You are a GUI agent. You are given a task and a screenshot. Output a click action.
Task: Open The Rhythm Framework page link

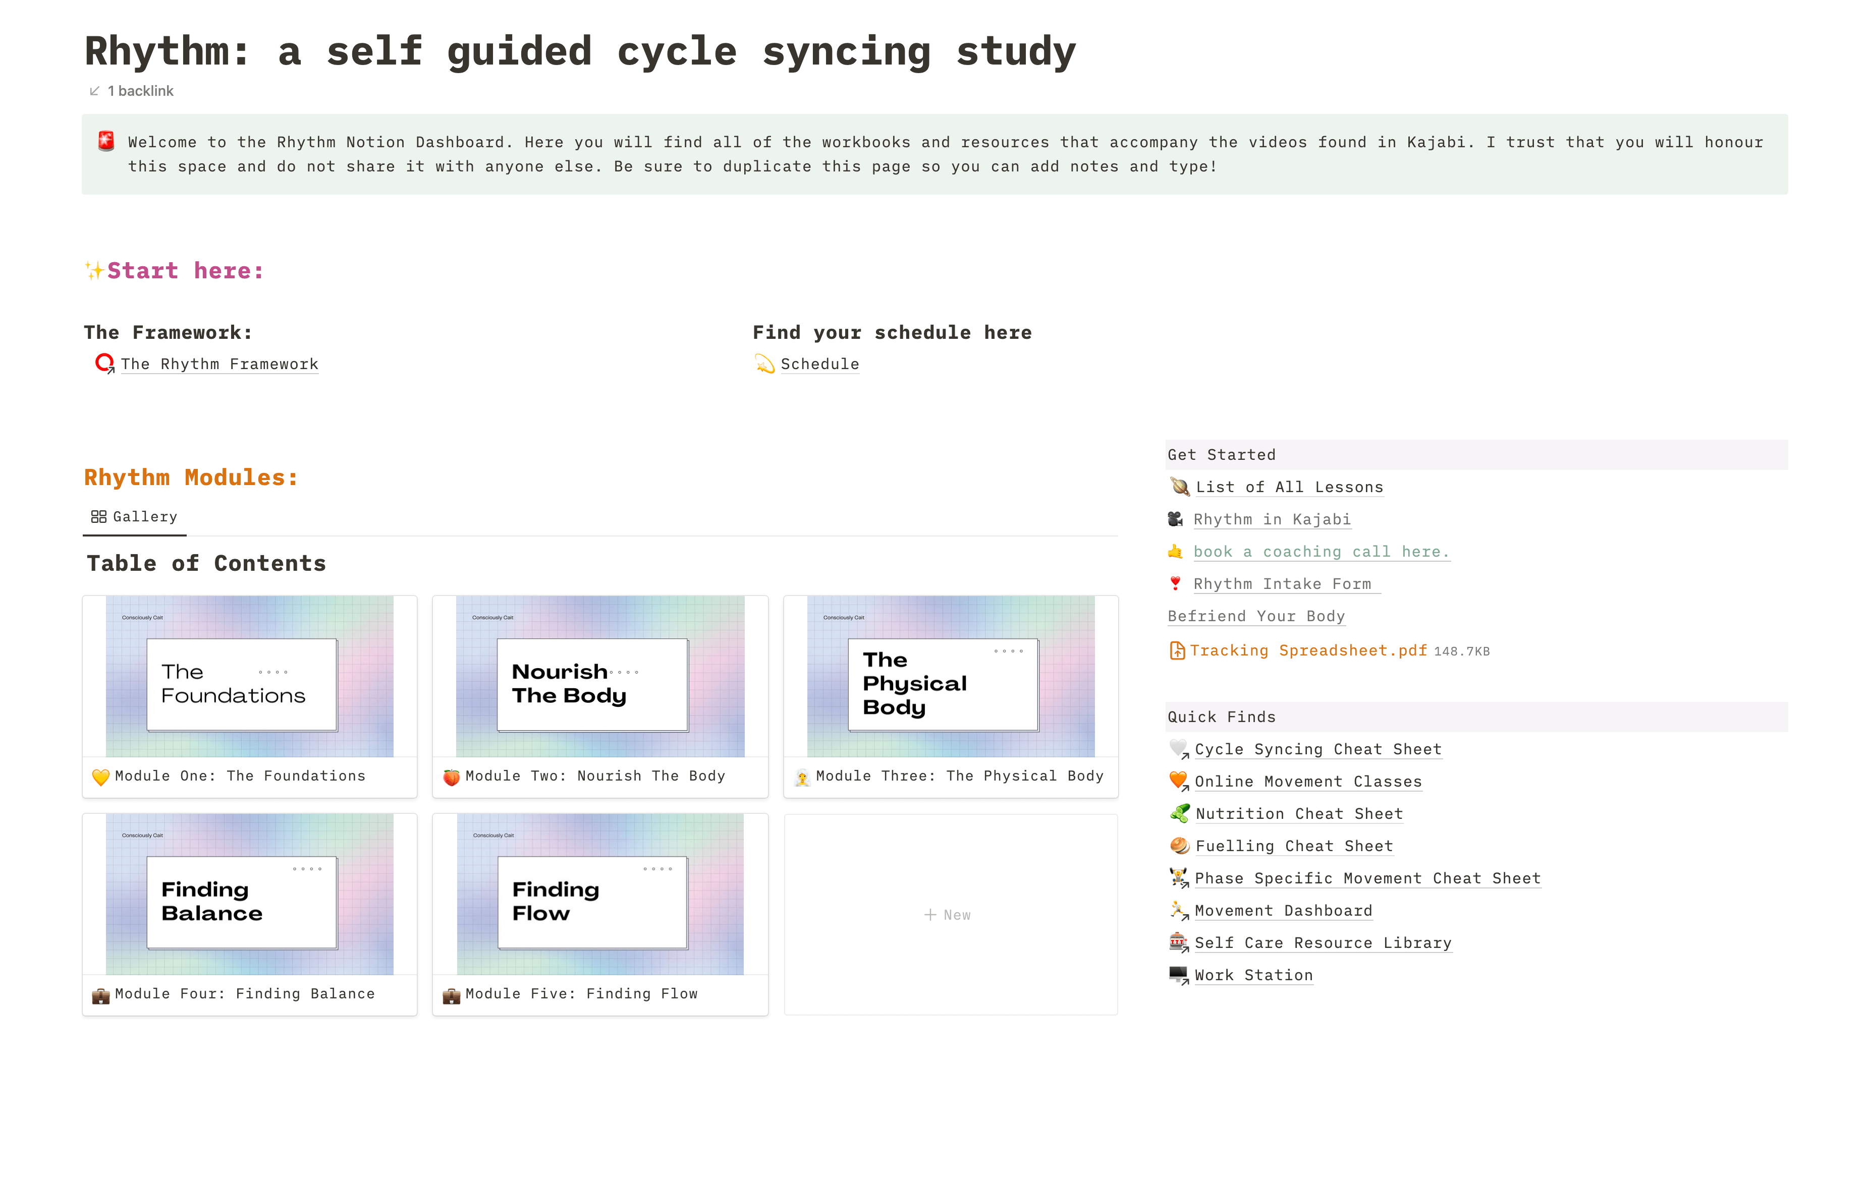pos(219,364)
